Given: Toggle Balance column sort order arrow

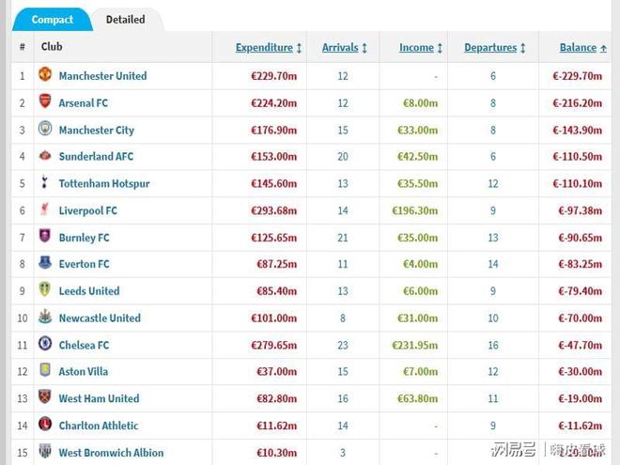Looking at the screenshot, I should coord(603,48).
